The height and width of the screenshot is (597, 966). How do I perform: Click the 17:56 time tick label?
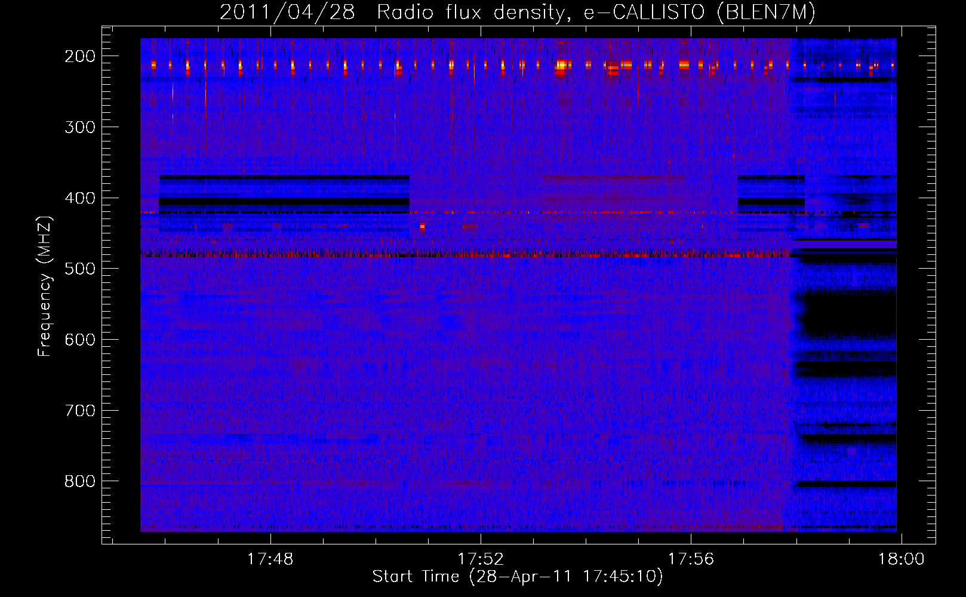[691, 559]
